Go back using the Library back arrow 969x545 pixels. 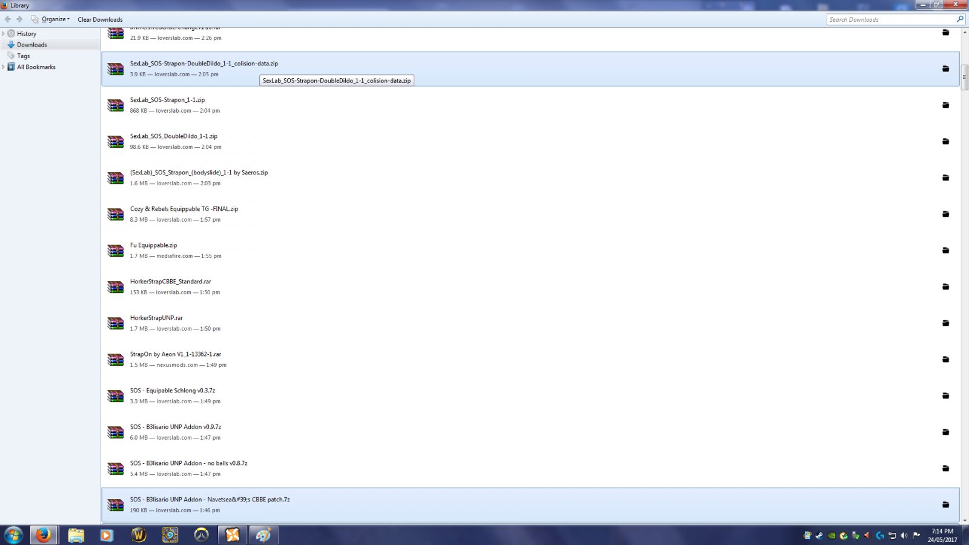point(8,19)
